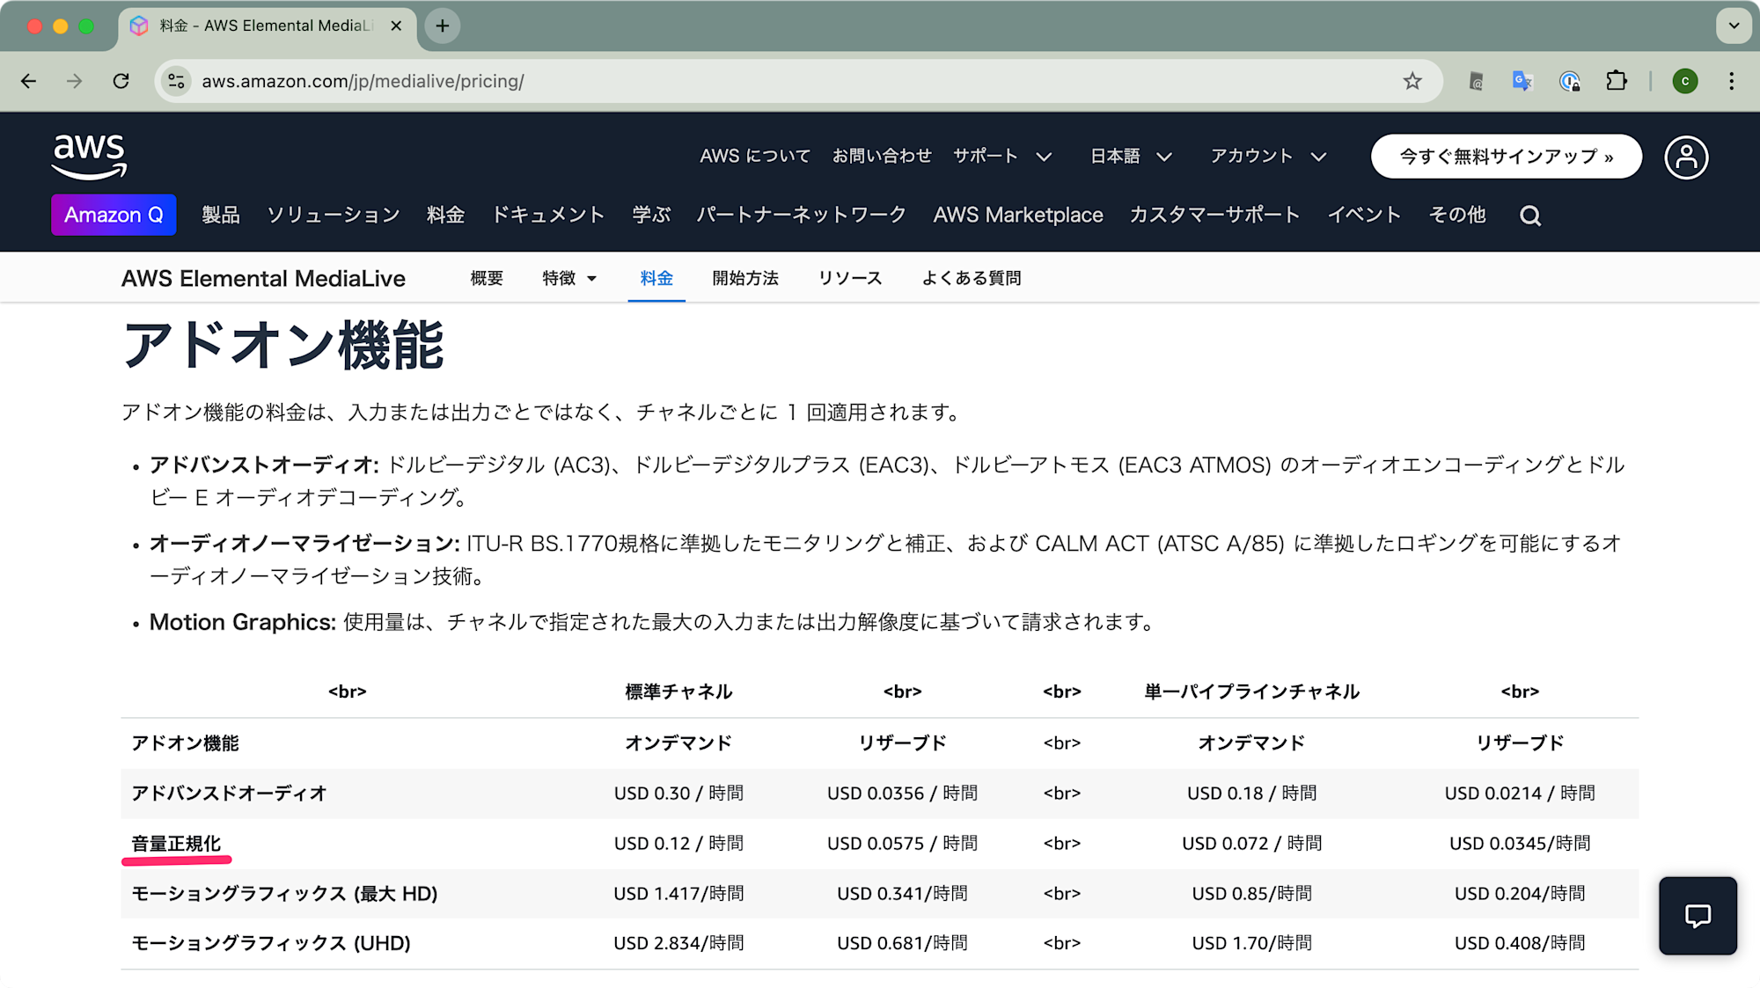Open the Amazon Q button
The image size is (1760, 988).
(114, 215)
